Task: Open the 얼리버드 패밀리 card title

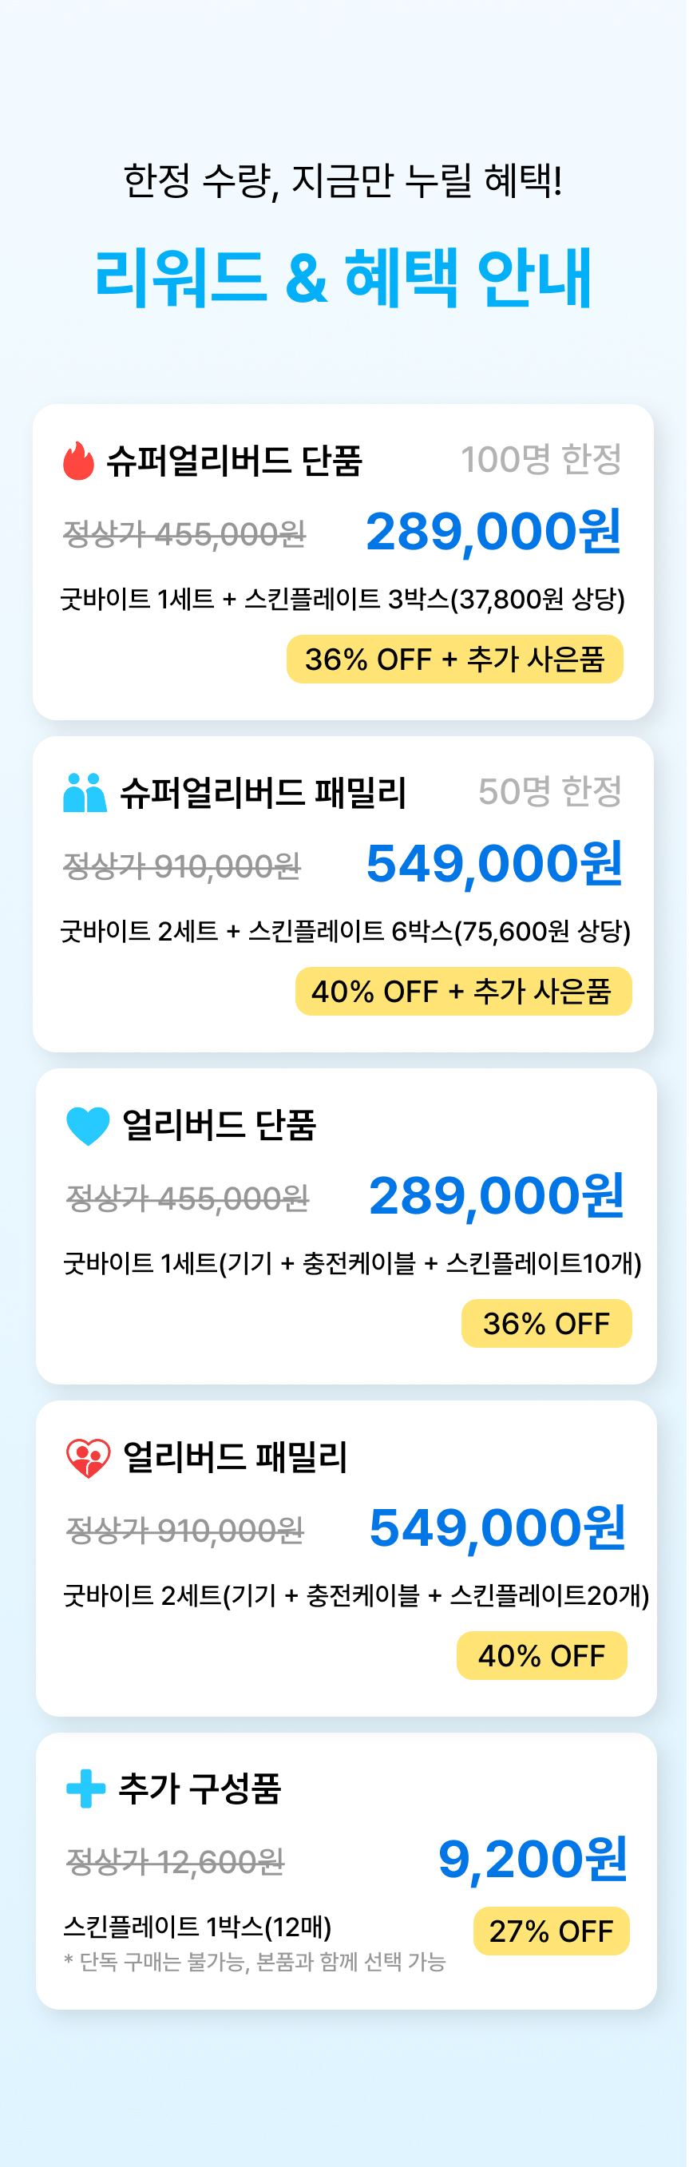Action: (236, 1458)
